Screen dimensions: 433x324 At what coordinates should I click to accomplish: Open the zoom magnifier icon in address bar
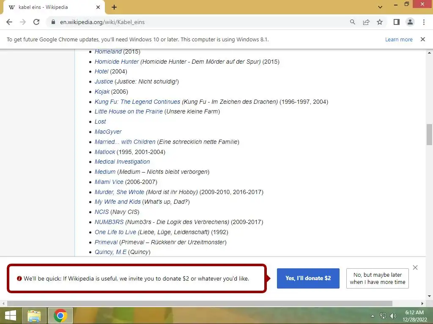click(352, 22)
